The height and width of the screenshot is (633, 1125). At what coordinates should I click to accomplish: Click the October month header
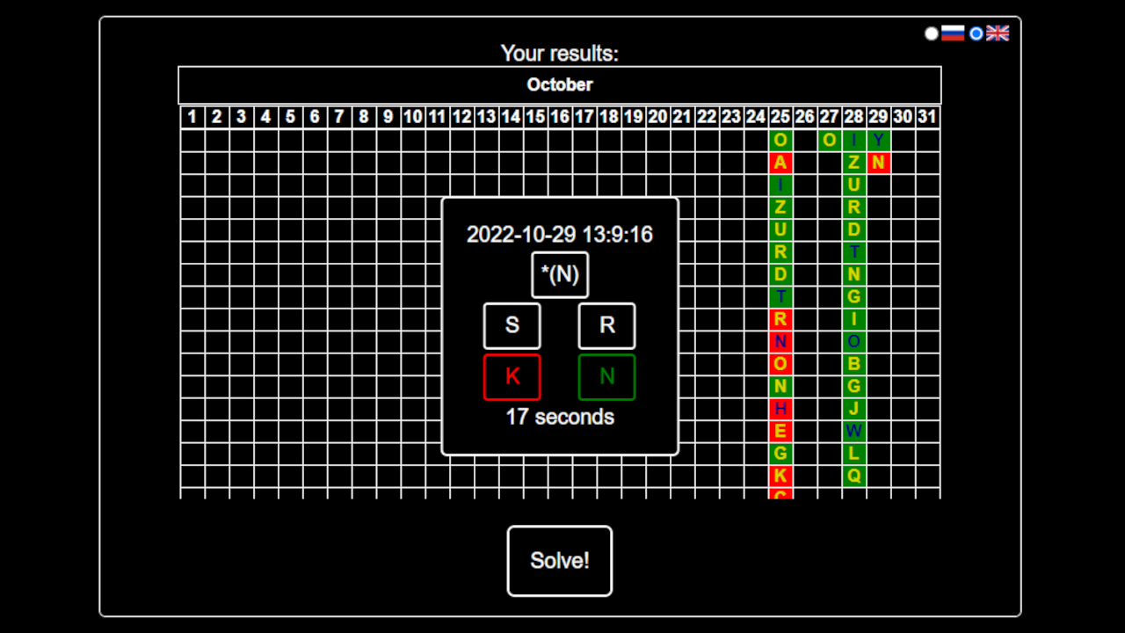click(560, 84)
